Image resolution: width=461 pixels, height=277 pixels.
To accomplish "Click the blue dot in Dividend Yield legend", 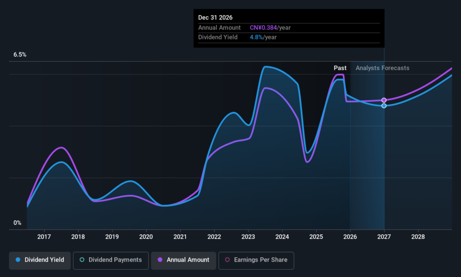I will [18, 260].
